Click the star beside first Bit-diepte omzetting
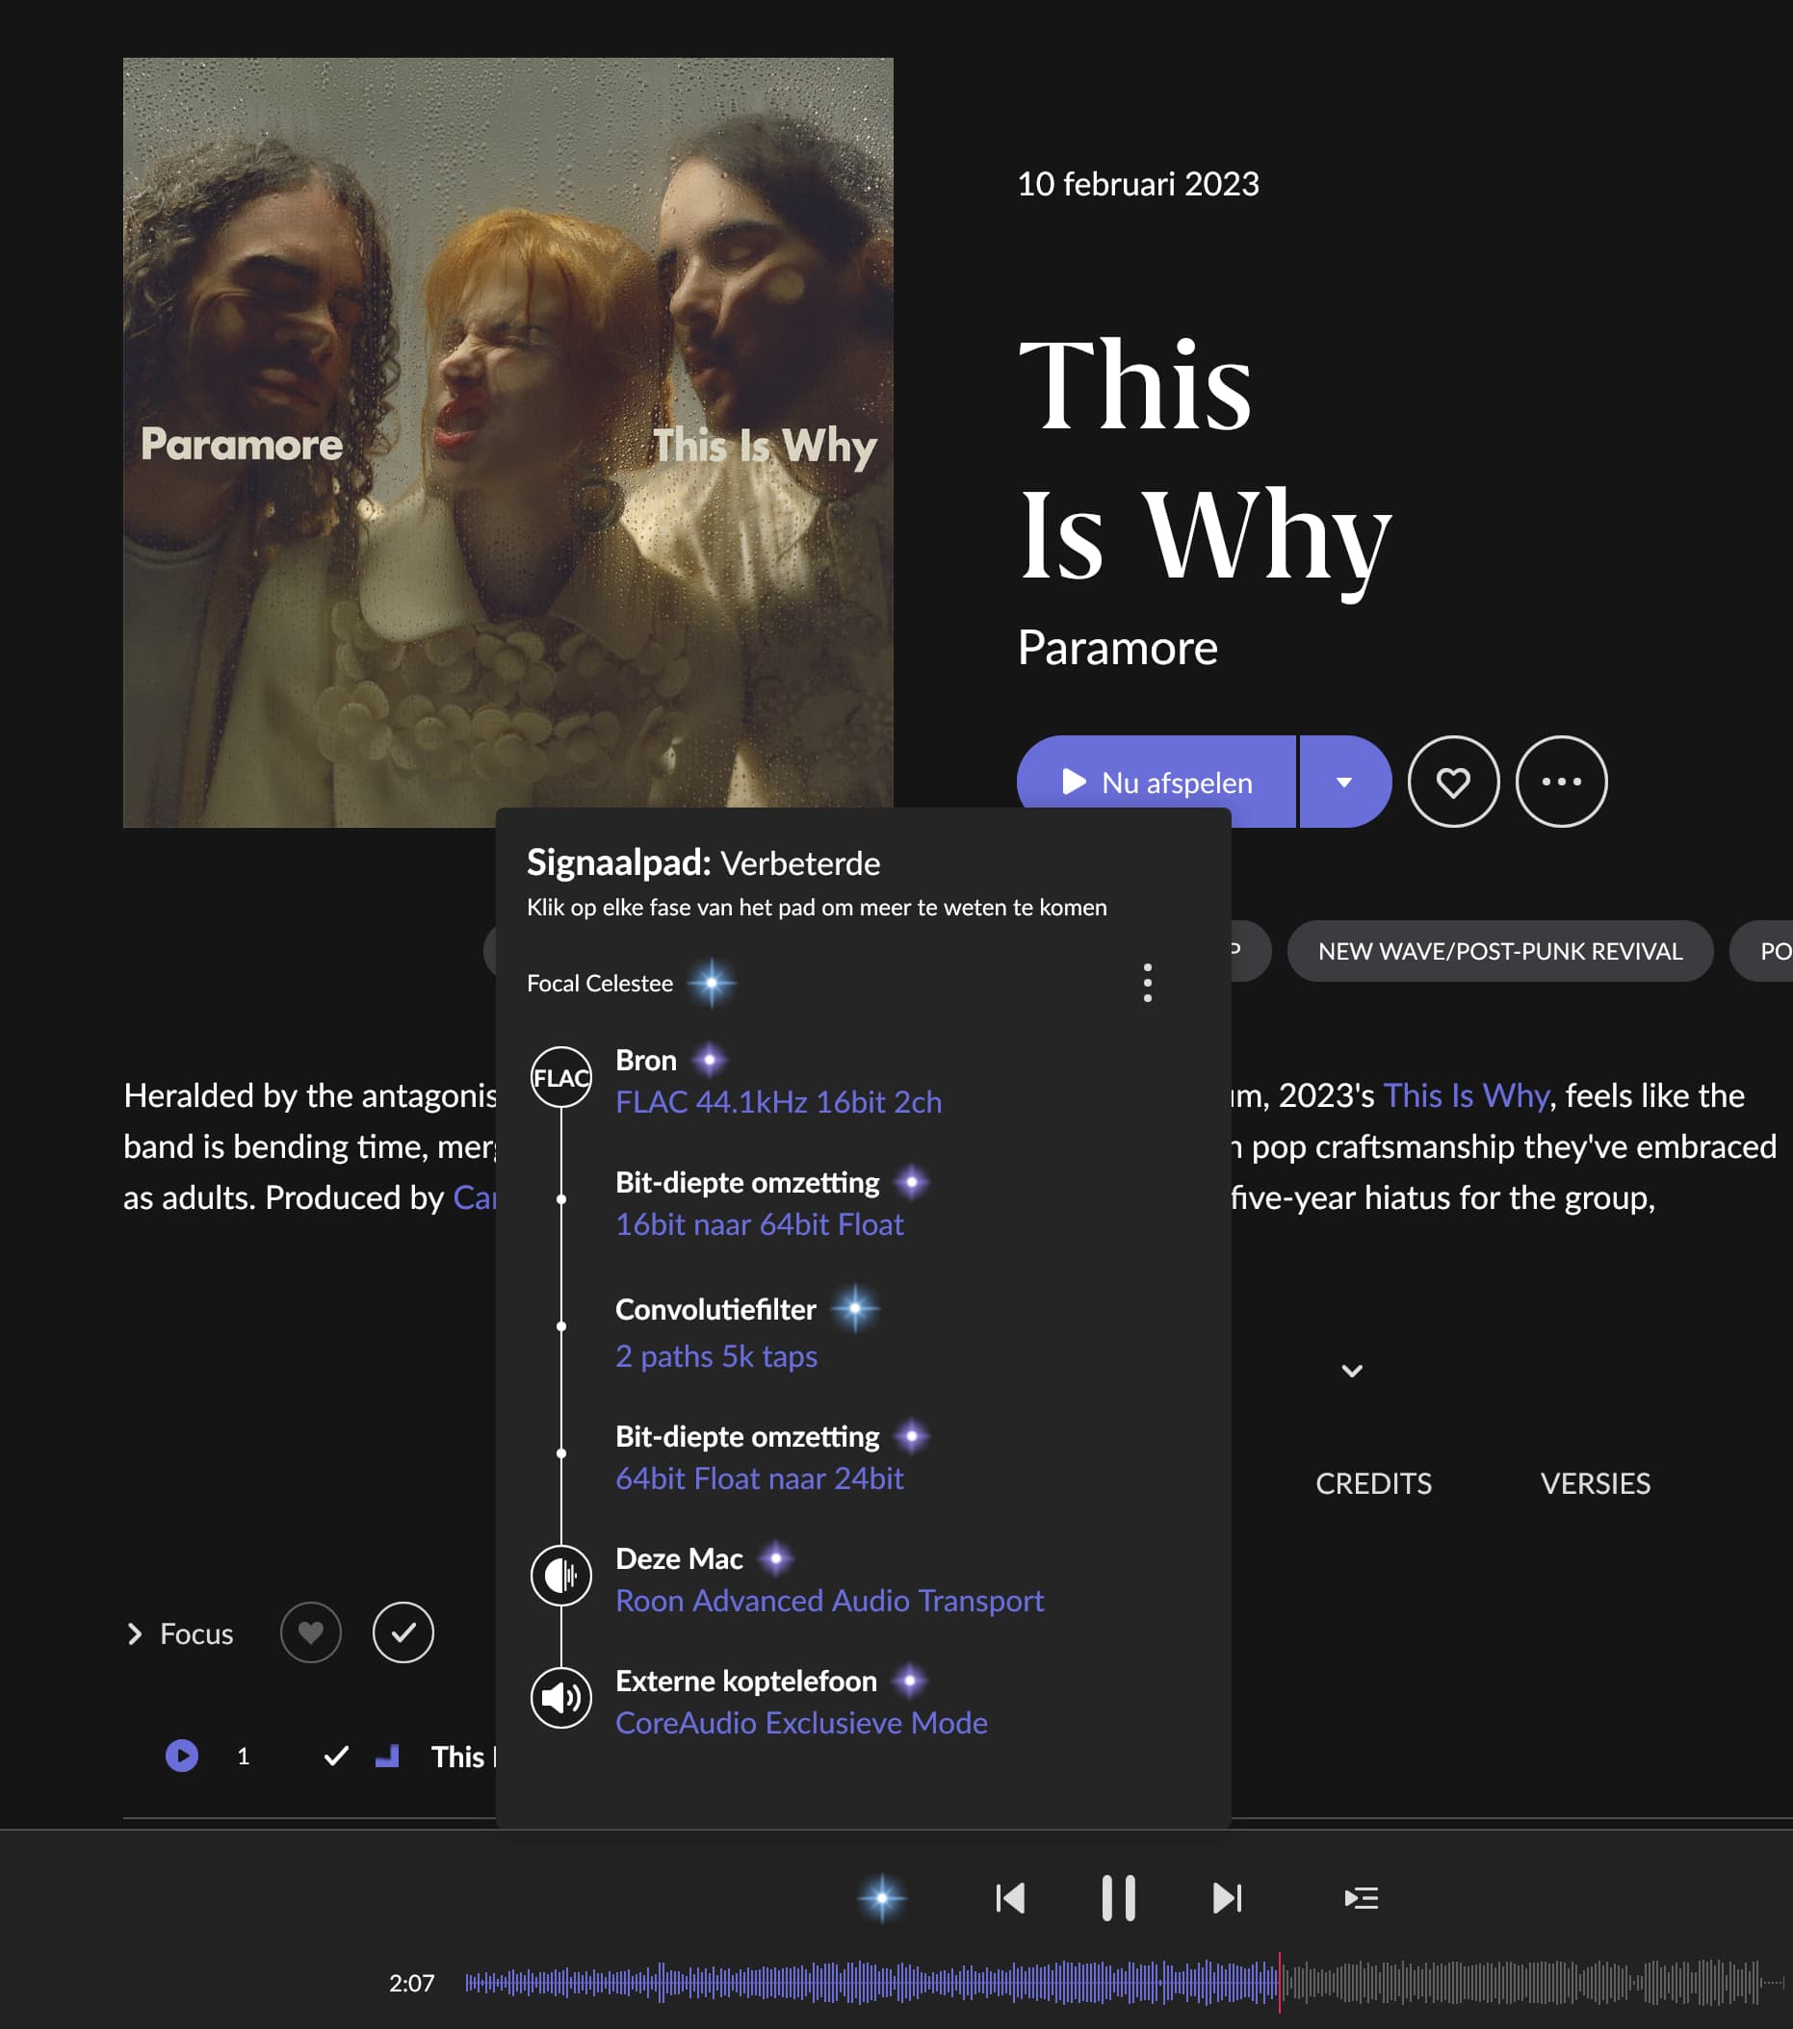Screen dimensions: 1793x2029 912,1182
